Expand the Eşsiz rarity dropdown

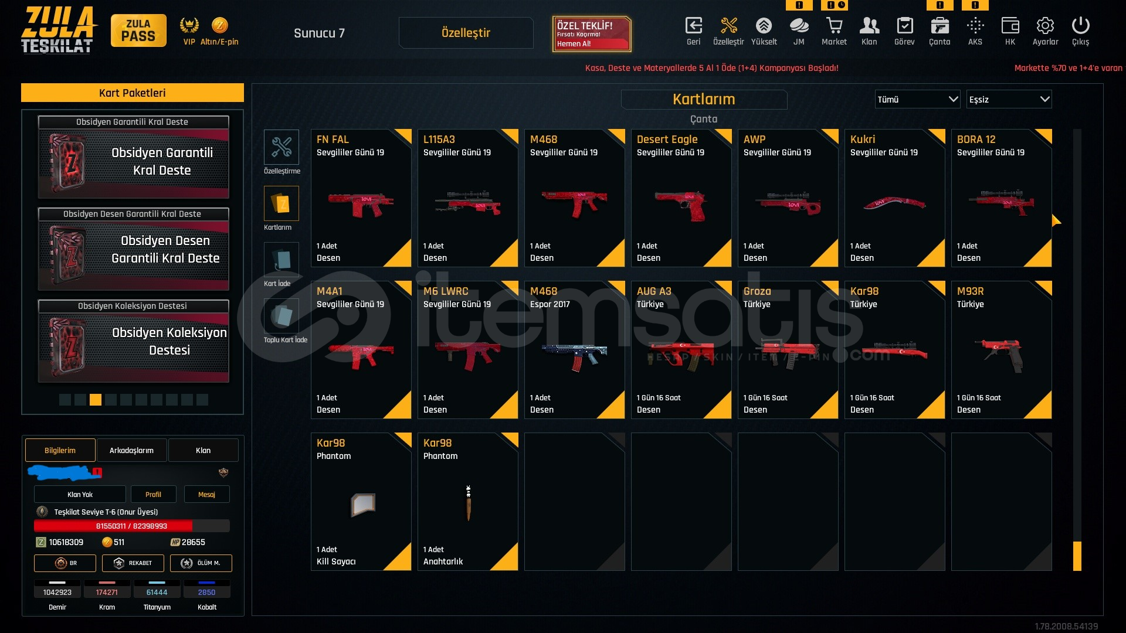1009,99
